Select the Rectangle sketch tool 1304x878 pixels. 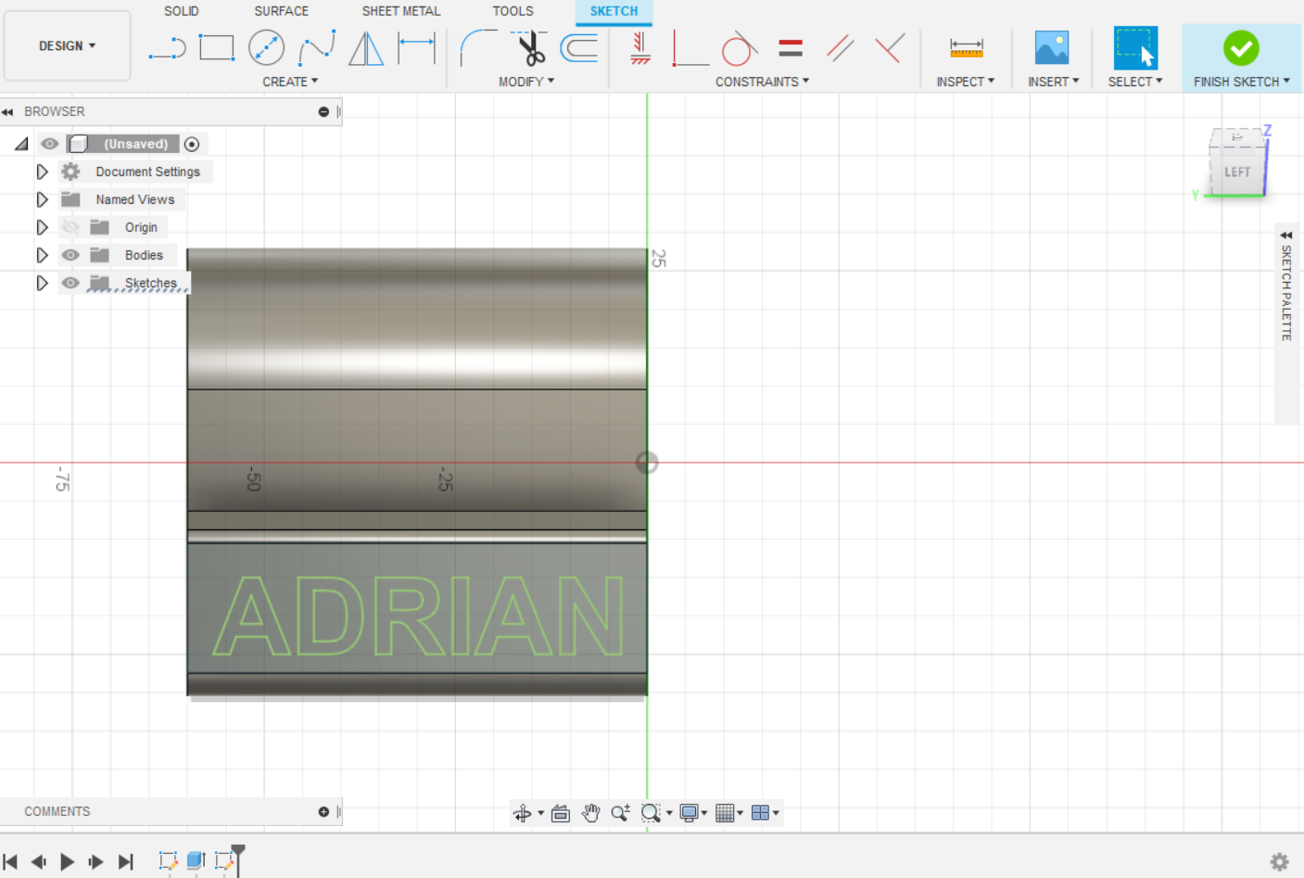click(217, 47)
